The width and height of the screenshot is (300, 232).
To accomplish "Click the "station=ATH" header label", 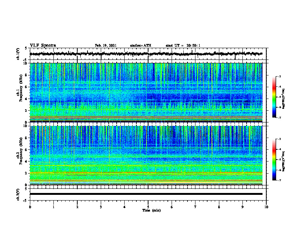I will [141, 45].
